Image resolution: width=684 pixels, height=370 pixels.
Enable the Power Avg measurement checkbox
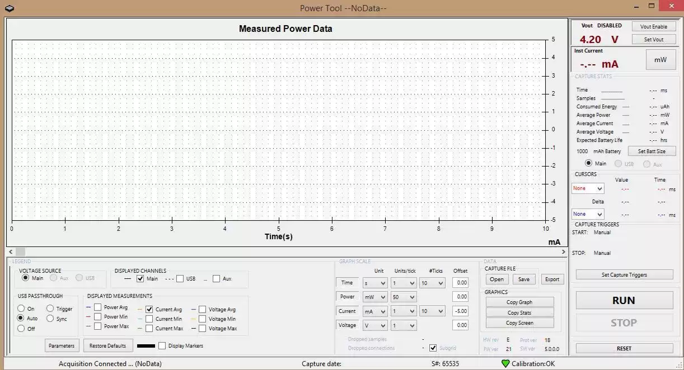pyautogui.click(x=97, y=307)
